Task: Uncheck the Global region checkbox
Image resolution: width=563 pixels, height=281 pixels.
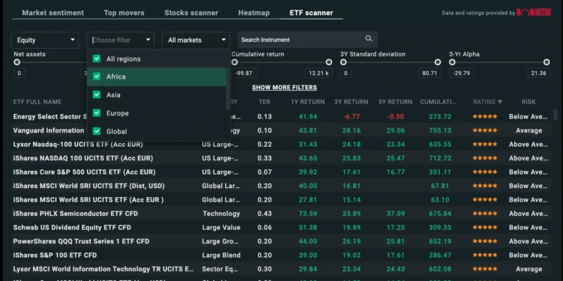Action: [97, 131]
